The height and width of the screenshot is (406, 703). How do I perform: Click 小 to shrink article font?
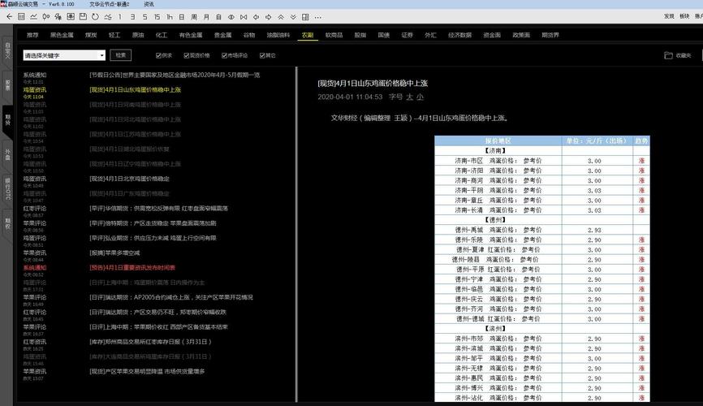pos(420,97)
